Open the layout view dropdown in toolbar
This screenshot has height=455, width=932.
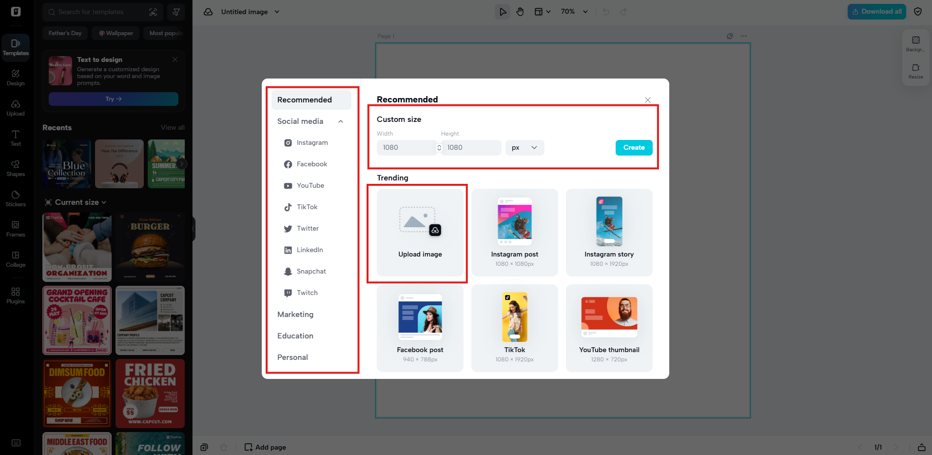542,12
